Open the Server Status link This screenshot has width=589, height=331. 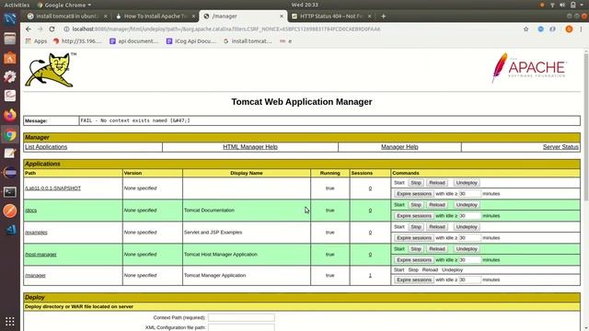[560, 147]
